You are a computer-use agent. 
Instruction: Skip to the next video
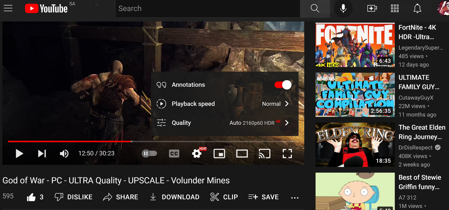click(42, 154)
